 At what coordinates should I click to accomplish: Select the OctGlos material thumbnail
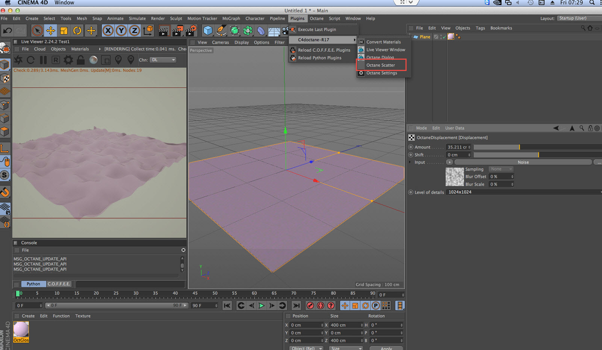click(x=21, y=332)
